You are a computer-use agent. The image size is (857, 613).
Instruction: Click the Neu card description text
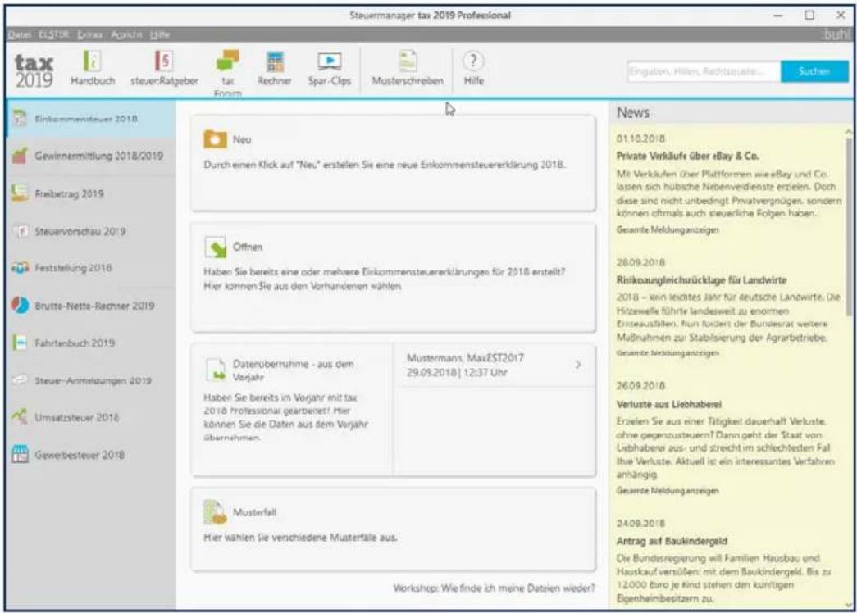click(x=385, y=165)
